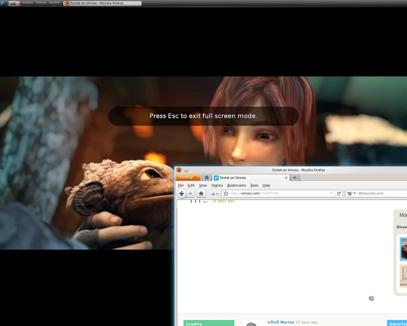Open the Tools menu
The width and height of the screenshot is (407, 326).
point(254,185)
